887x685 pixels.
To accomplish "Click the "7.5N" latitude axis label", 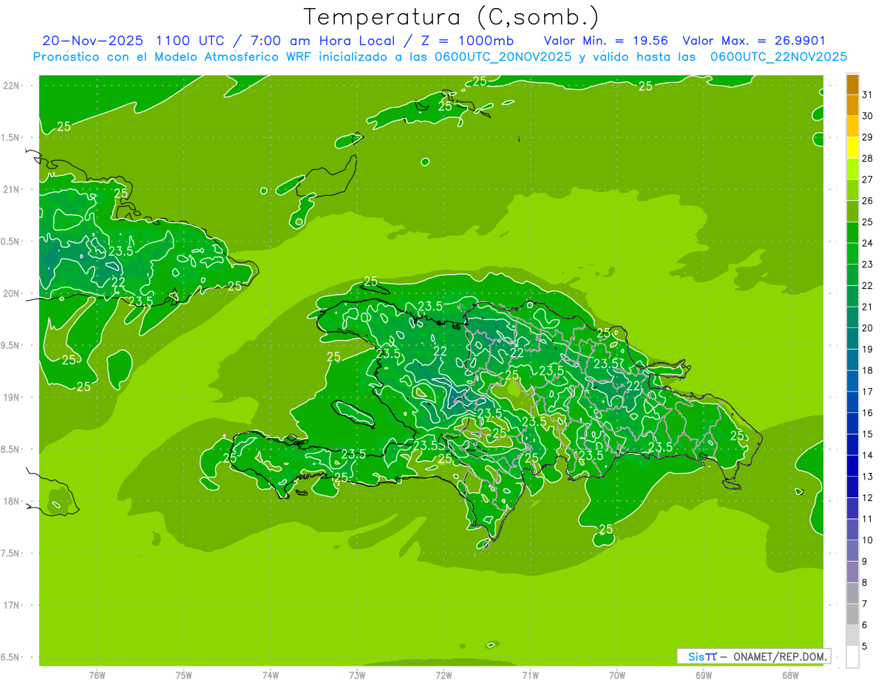I will click(x=11, y=553).
